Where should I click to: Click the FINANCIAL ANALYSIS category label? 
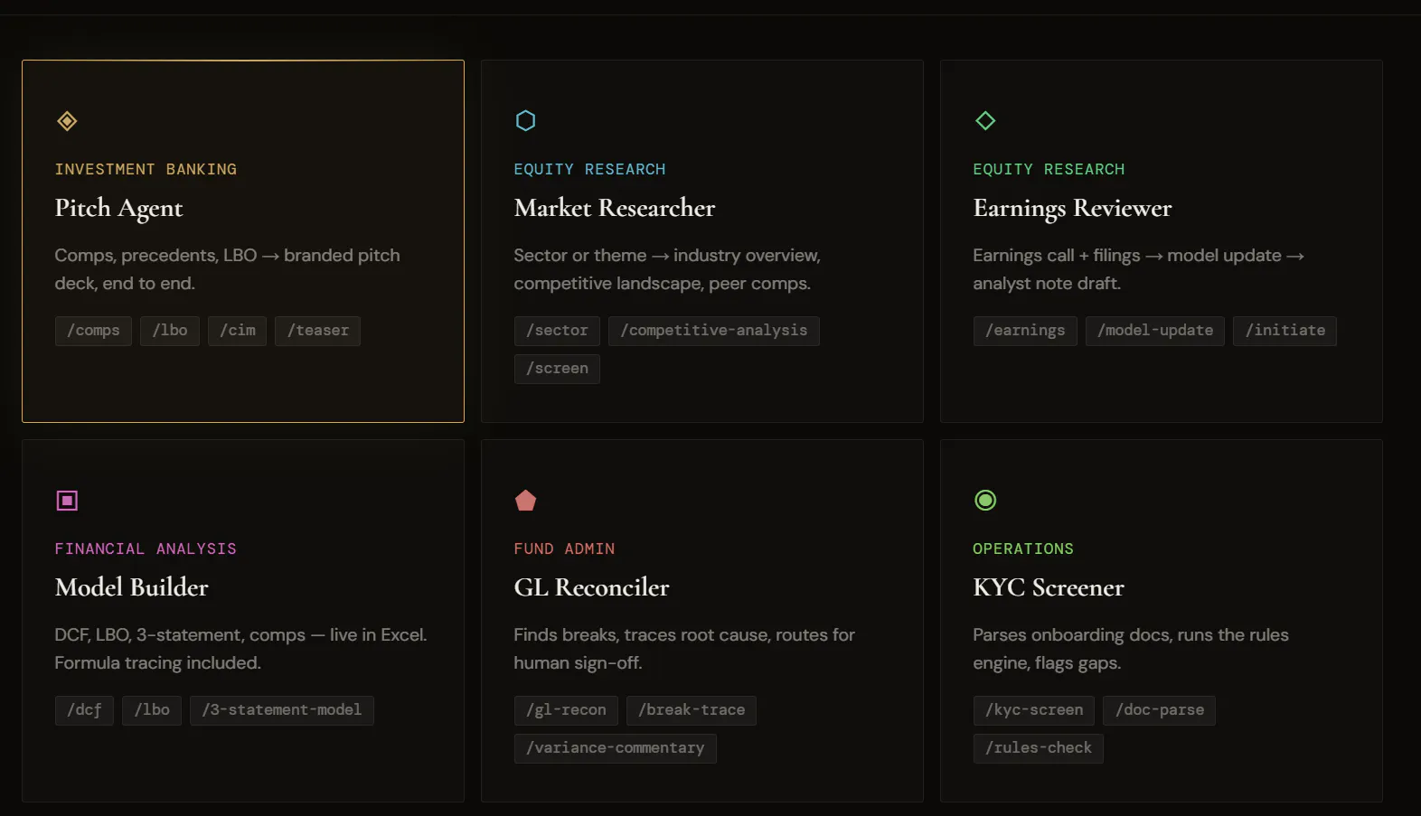click(146, 549)
